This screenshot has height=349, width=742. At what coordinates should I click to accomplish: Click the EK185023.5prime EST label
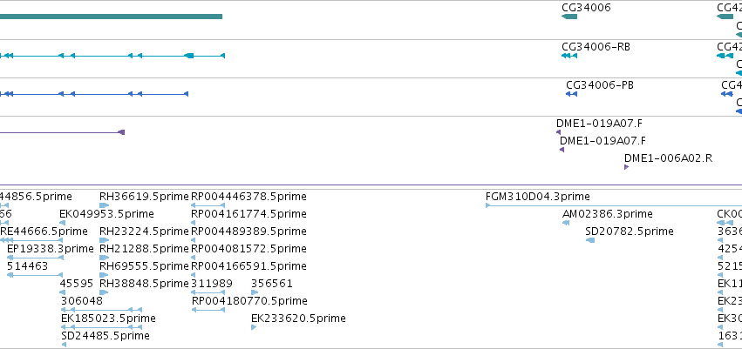[x=108, y=318]
